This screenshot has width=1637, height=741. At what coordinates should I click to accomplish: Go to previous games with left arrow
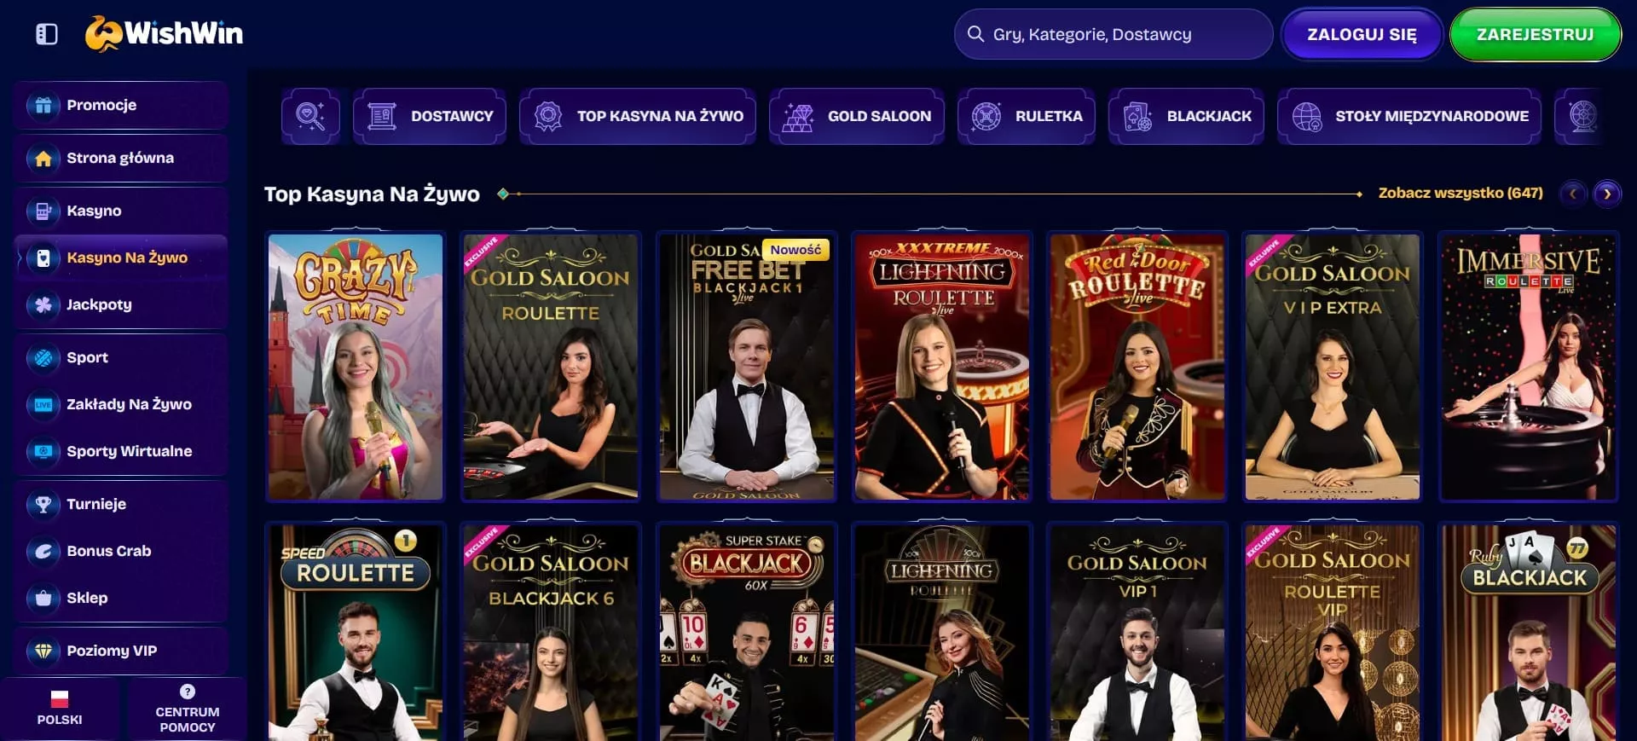pos(1573,194)
